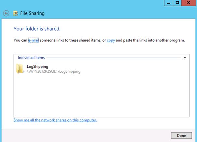197x142 pixels.
Task: Show all network shares on this computer
Action: click(x=55, y=120)
